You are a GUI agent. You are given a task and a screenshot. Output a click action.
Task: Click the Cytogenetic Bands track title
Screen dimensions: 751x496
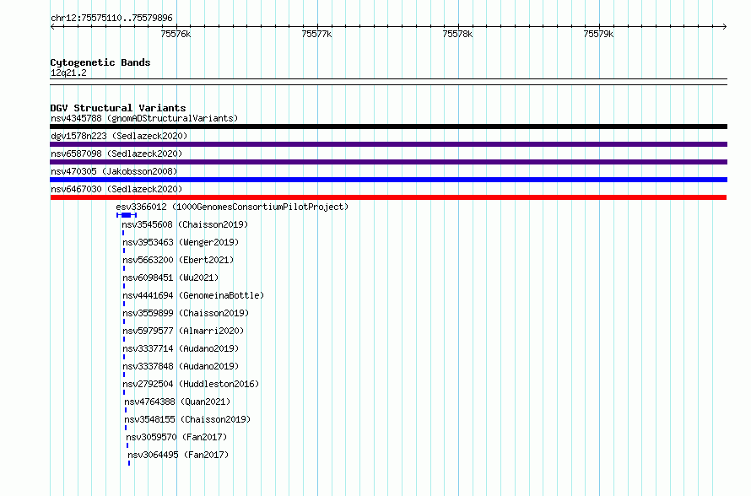tap(100, 62)
